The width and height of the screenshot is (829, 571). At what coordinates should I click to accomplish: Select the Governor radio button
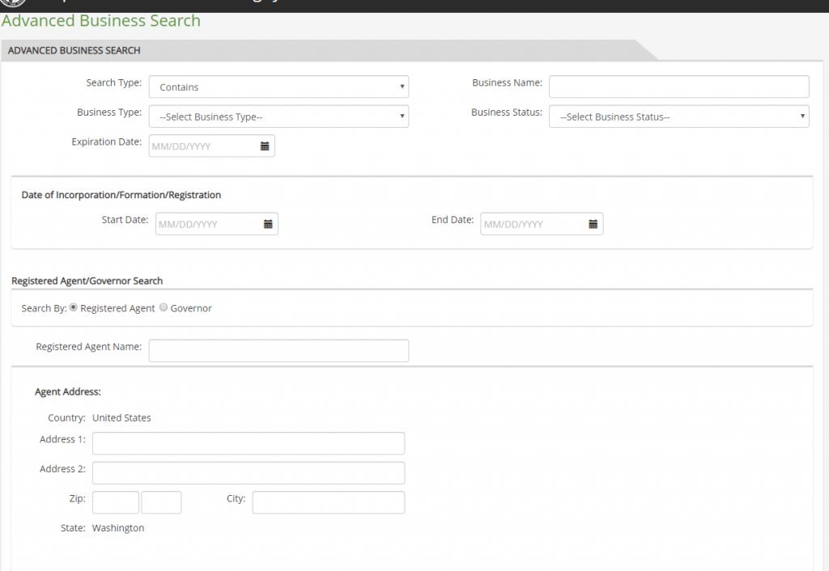(x=164, y=307)
